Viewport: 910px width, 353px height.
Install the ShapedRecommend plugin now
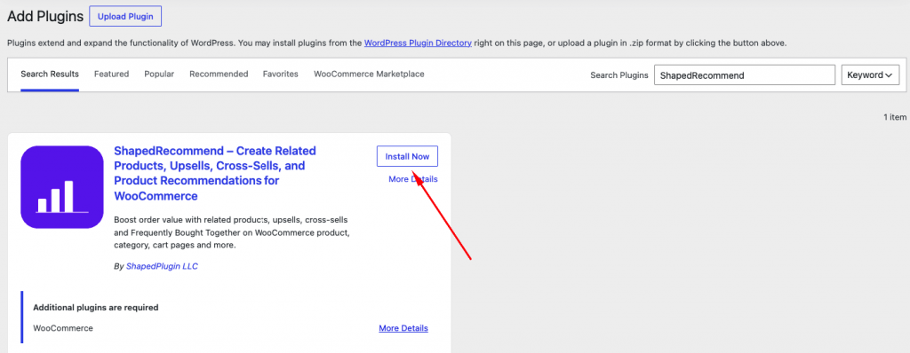407,156
